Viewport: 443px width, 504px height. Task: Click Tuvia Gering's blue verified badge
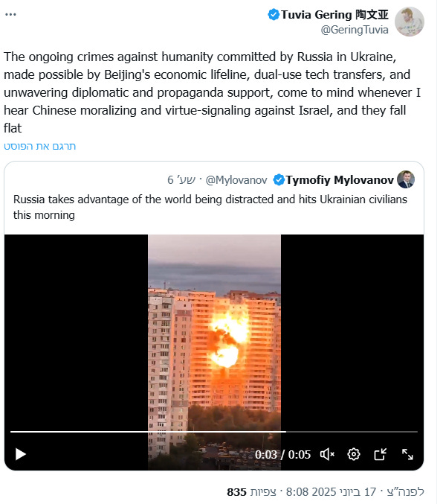pos(274,15)
